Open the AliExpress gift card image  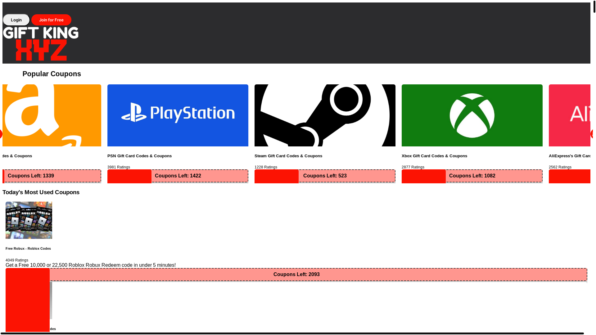[570, 115]
